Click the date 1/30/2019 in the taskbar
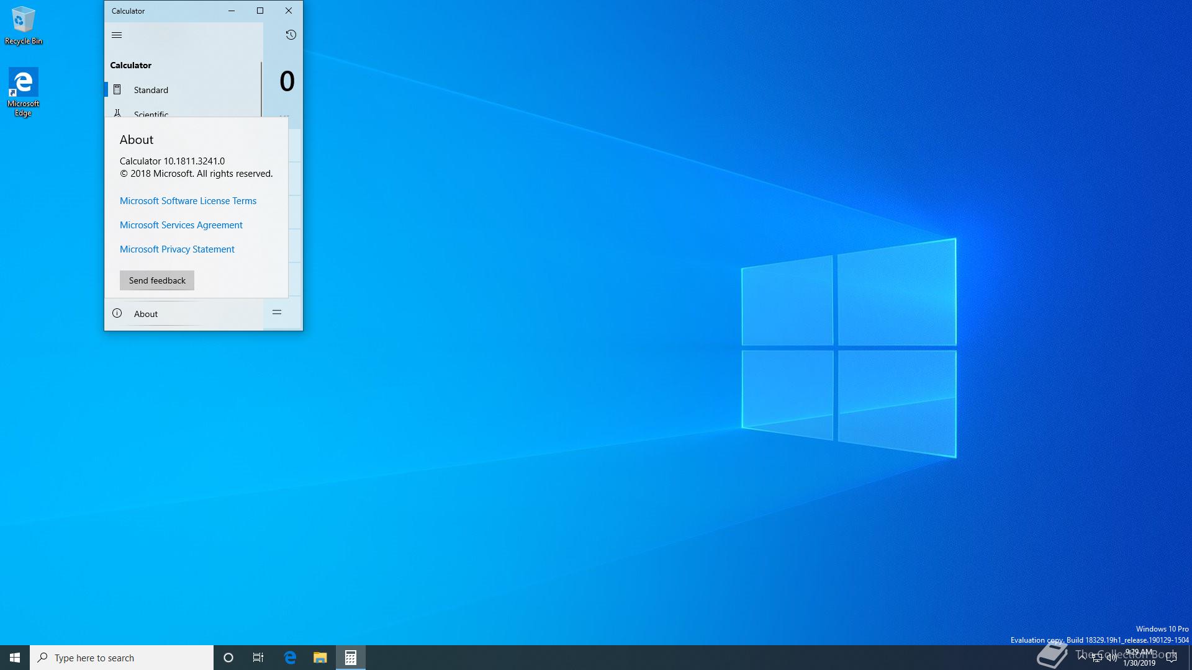Viewport: 1192px width, 670px height. point(1139,663)
